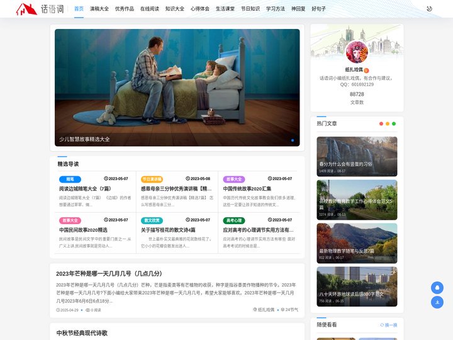
Task: Click the blue 随笔 category tag
Action: tap(70, 179)
